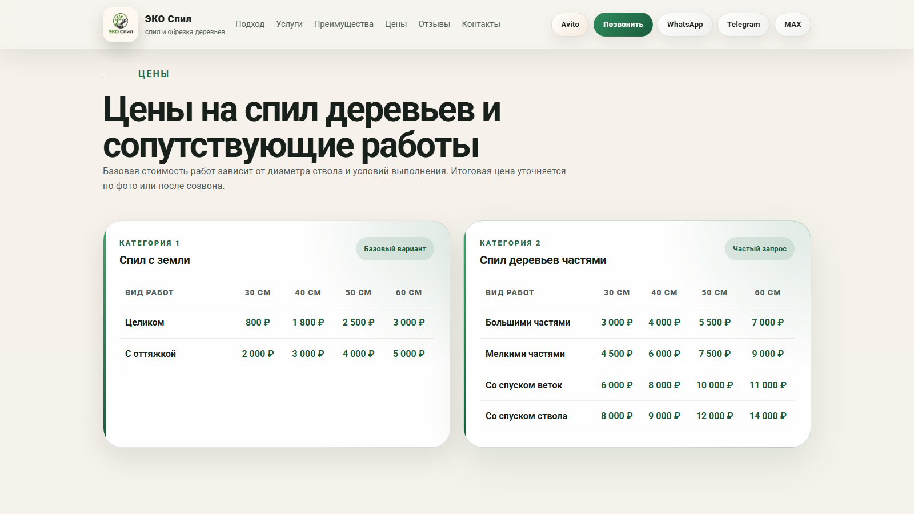Click the 1 800 ₽ price cell
The width and height of the screenshot is (914, 514).
[308, 322]
